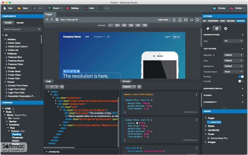248x155 pixels.
Task: Switch to phone portrait device preview
Action: (x=174, y=20)
